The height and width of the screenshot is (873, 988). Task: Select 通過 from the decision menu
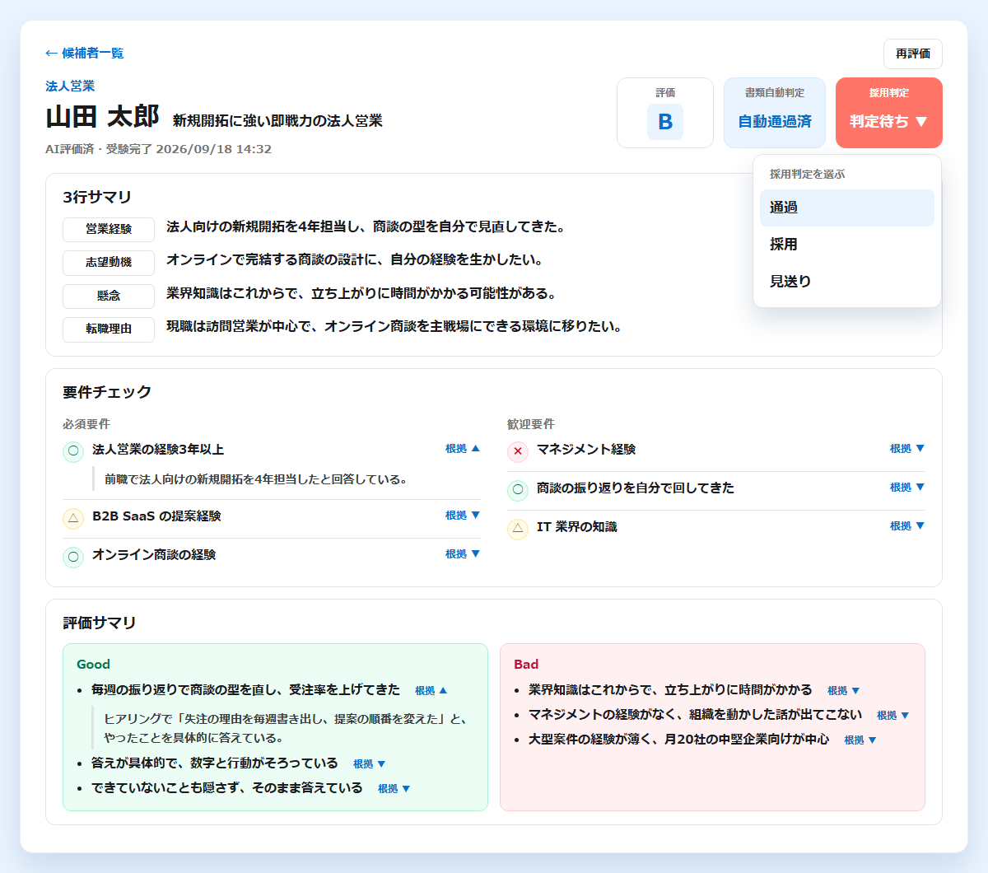click(x=846, y=208)
